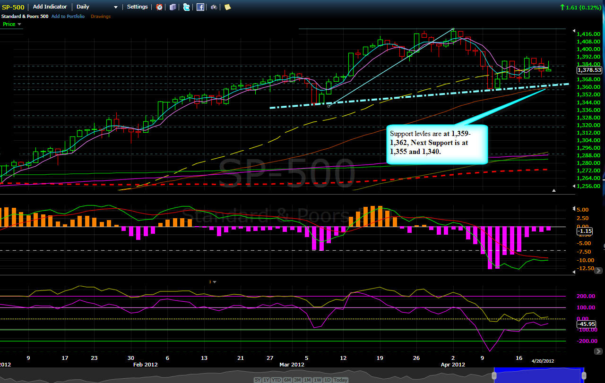Expand the green Price dropdown arrow
Viewport: 605px width, 383px height.
(19, 24)
